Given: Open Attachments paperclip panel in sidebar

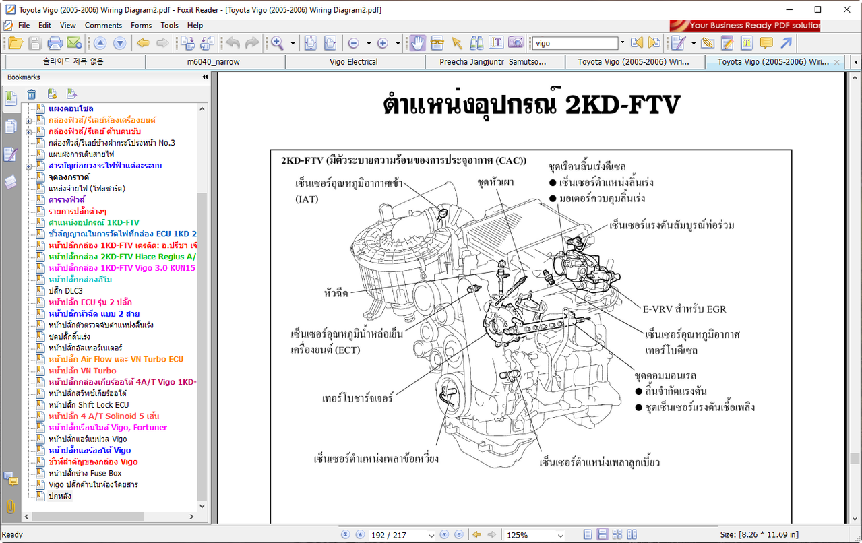Looking at the screenshot, I should (10, 506).
